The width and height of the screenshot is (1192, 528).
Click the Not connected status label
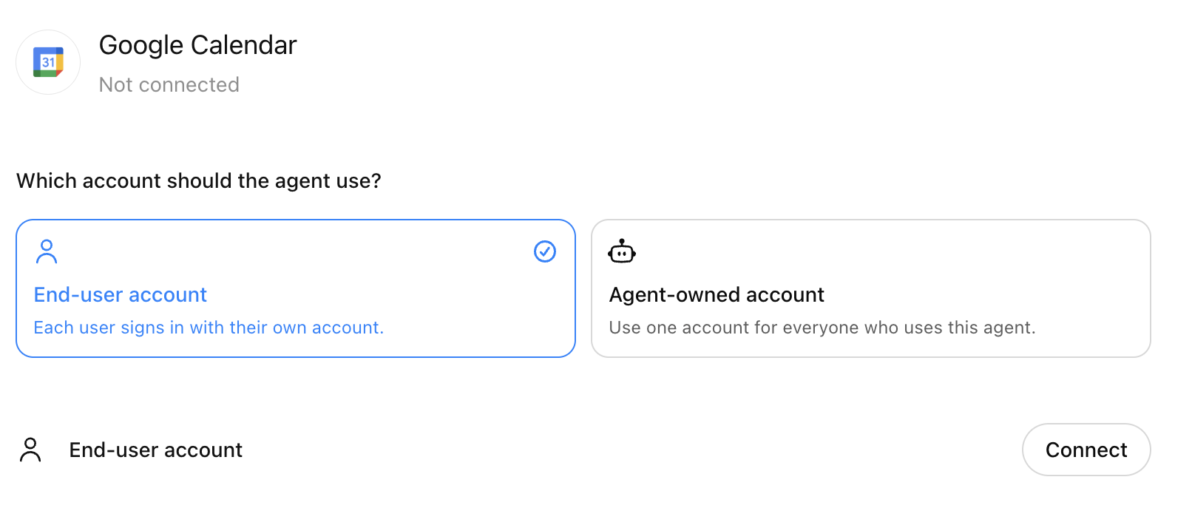coord(169,84)
